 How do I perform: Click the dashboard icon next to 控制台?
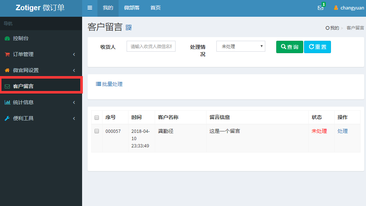coord(7,39)
